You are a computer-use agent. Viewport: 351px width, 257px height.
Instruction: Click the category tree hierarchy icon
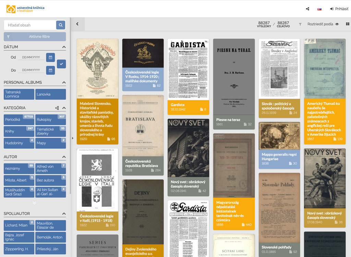57,108
